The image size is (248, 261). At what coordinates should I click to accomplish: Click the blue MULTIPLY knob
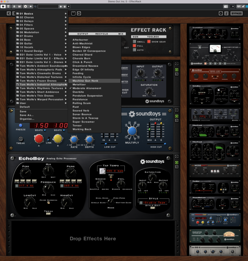pyautogui.click(x=132, y=131)
